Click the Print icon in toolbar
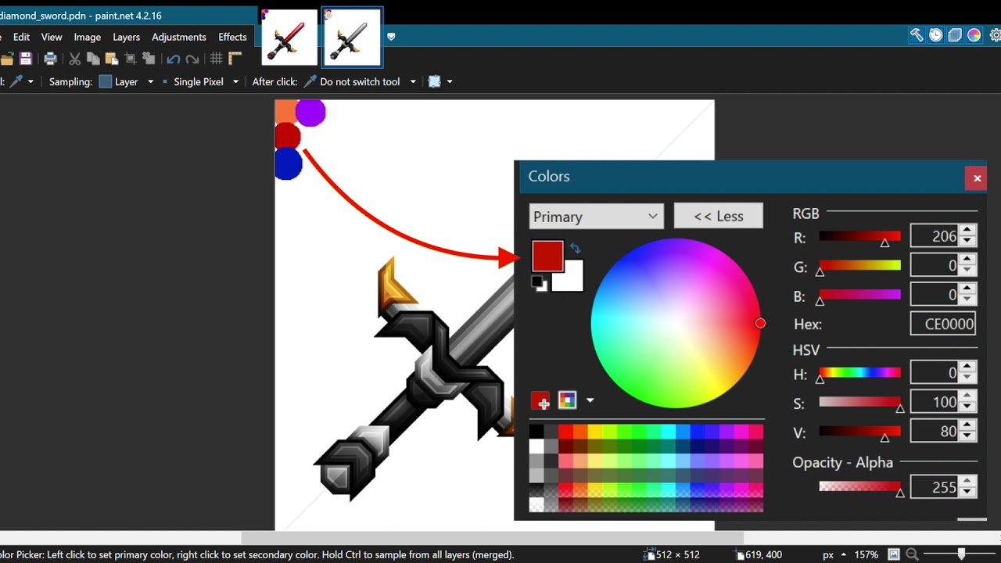 (x=50, y=59)
